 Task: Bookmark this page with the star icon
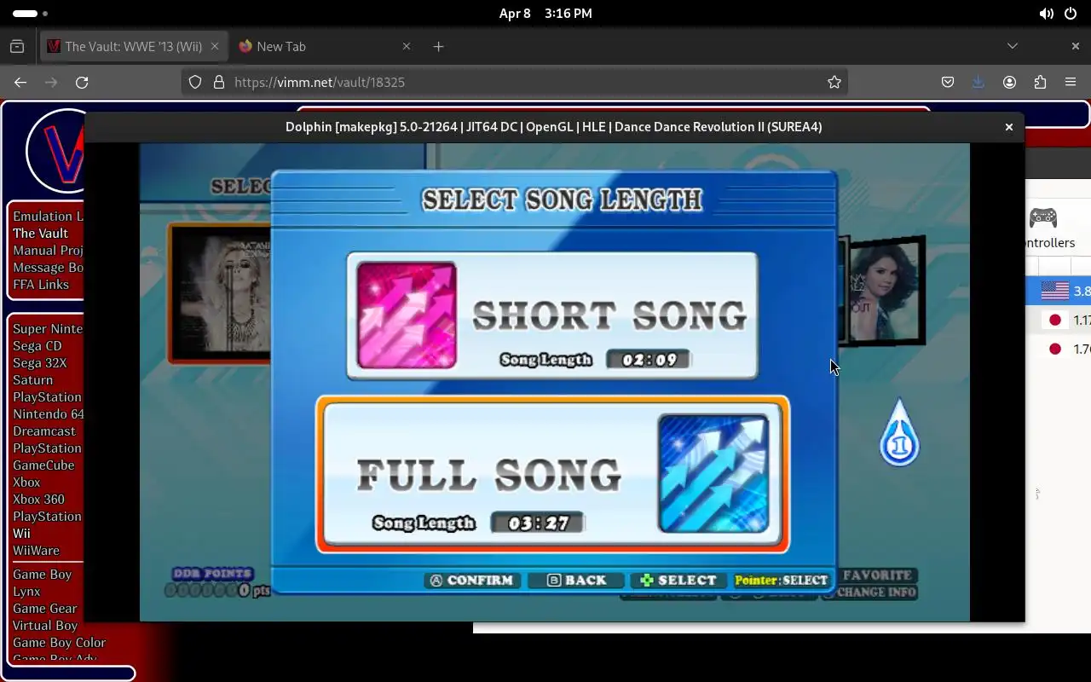834,82
